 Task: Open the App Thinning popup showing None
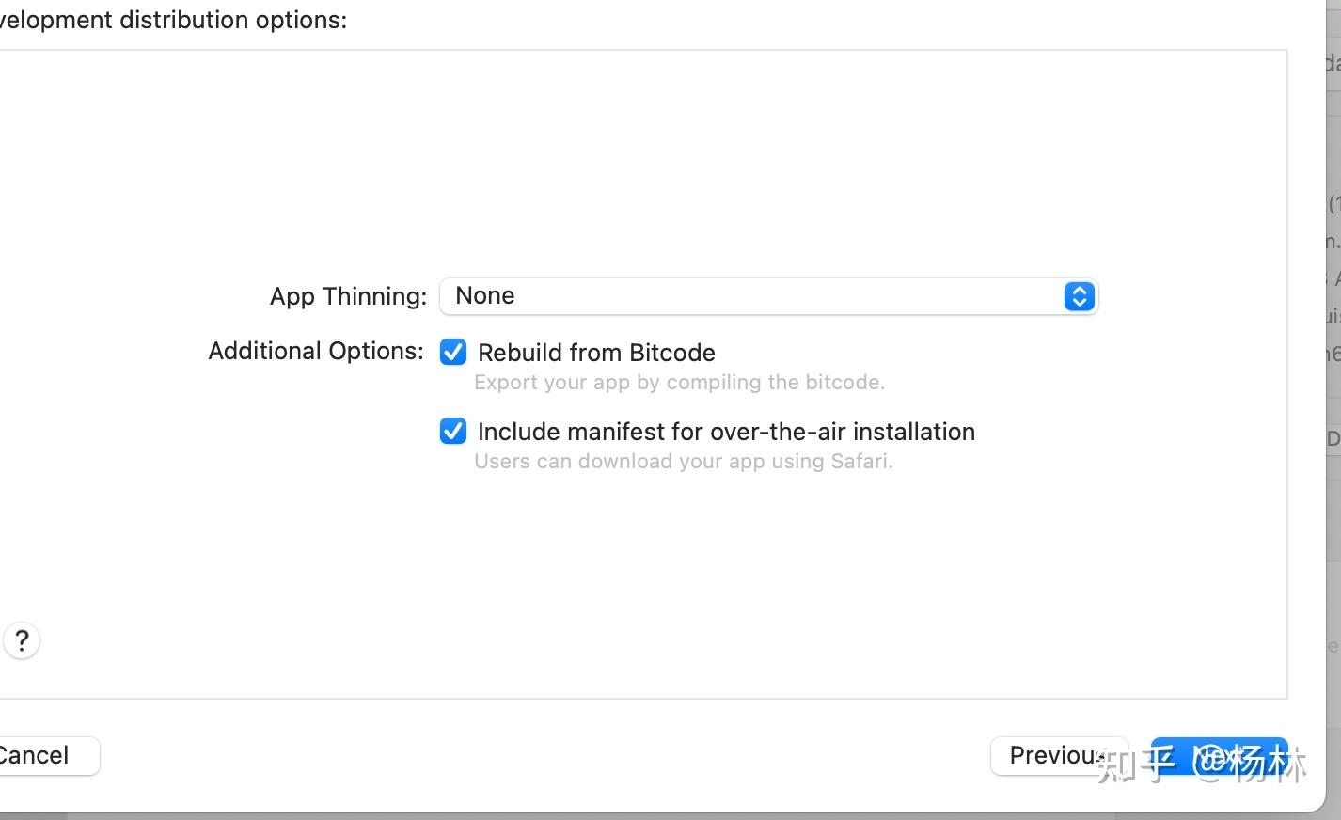[x=767, y=296]
